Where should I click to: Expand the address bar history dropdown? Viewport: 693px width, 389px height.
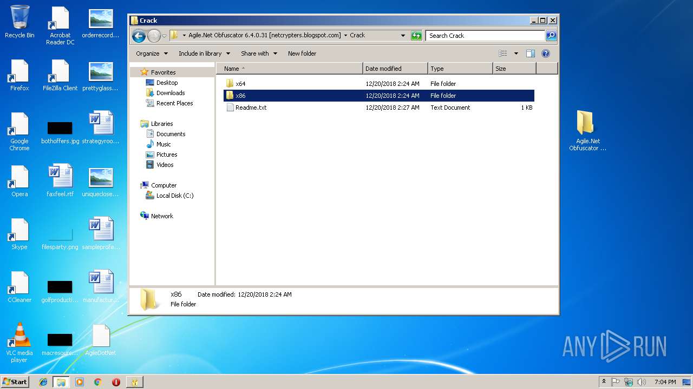[403, 36]
